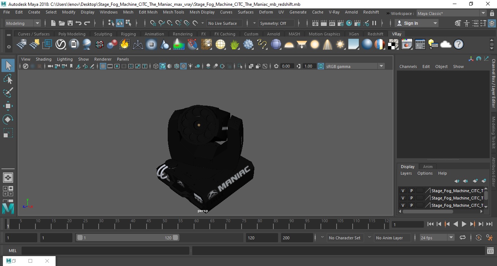497x266 pixels.
Task: Open the Attribute Editor side tab
Action: point(493,172)
